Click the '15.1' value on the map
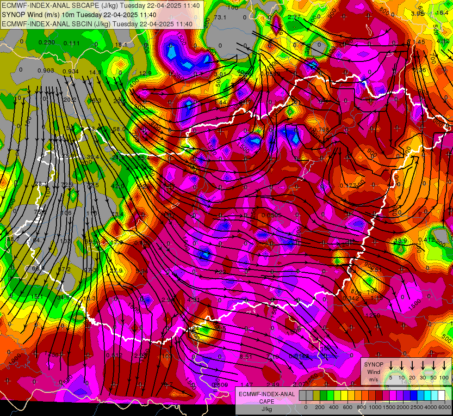 point(37,296)
